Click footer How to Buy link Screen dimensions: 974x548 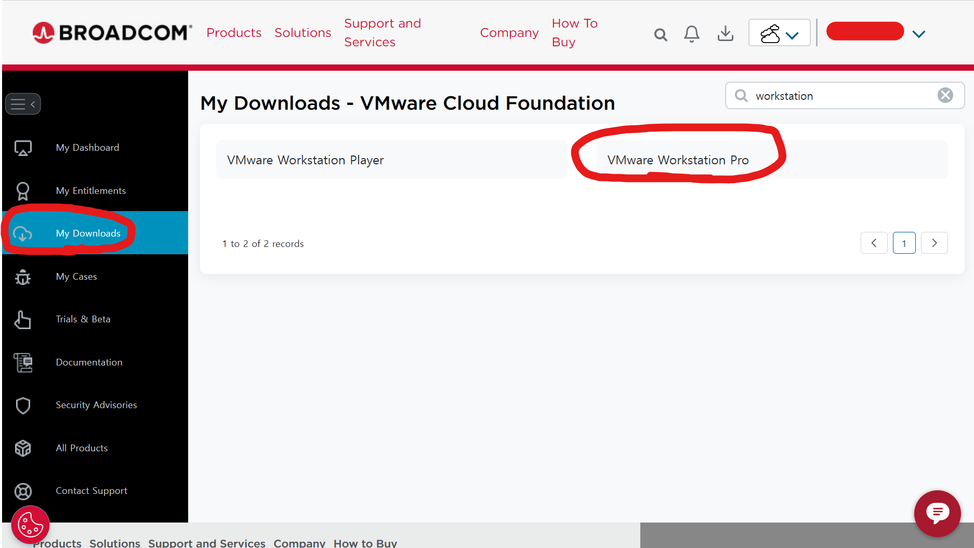click(365, 543)
